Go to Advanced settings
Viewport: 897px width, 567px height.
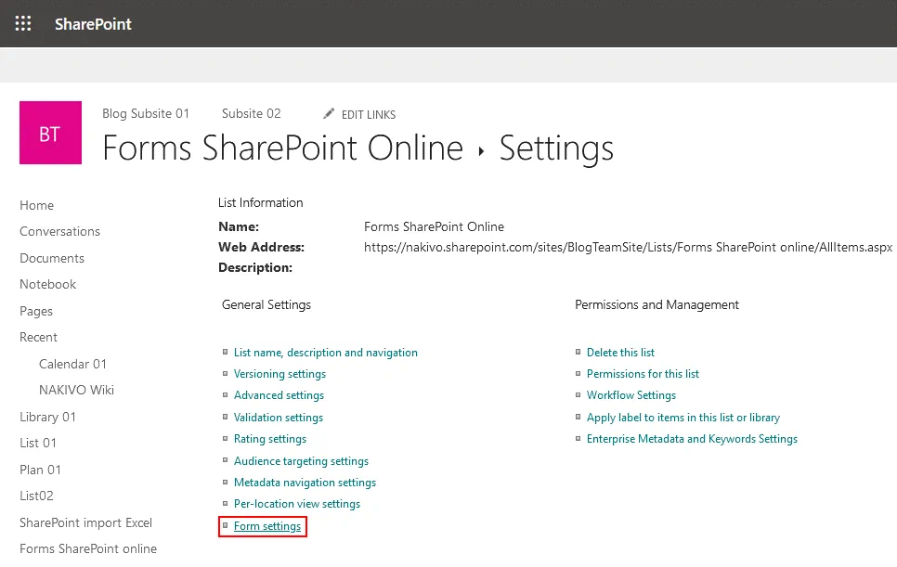[x=279, y=395]
